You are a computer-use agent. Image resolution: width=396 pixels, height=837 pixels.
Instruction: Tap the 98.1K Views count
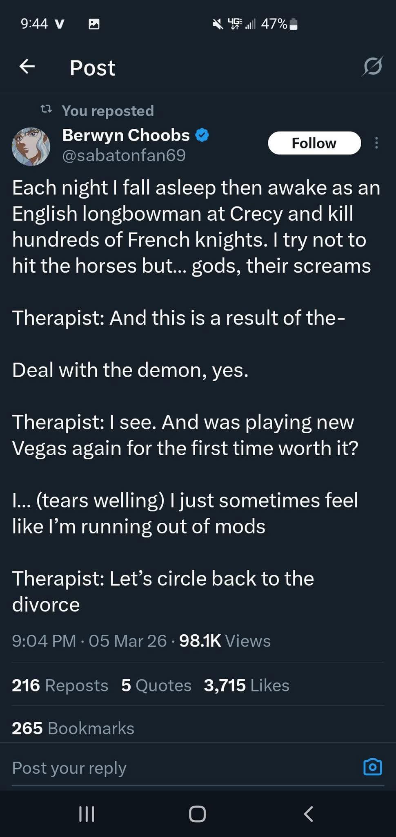225,641
